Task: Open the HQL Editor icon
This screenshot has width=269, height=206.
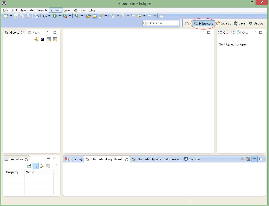Action: pos(48,39)
